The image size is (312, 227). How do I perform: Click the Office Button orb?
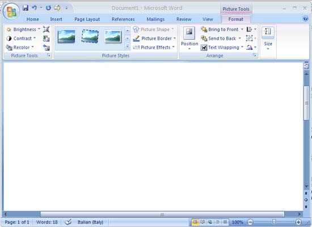pyautogui.click(x=11, y=11)
